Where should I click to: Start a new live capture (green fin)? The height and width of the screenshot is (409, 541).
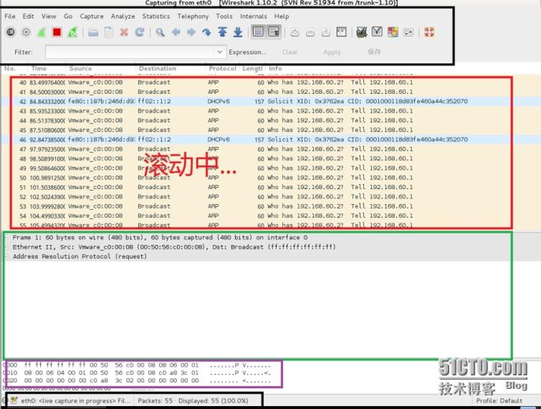click(x=41, y=32)
